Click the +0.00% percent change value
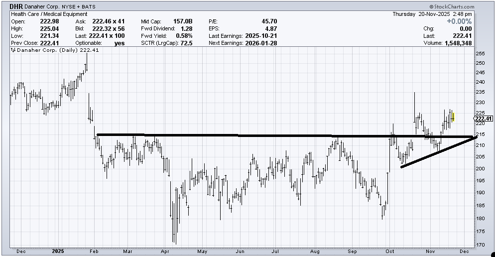 pos(460,21)
